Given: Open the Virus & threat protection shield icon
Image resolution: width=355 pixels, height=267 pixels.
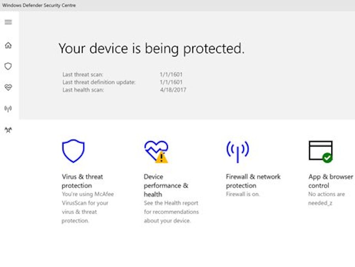Looking at the screenshot, I should click(x=73, y=150).
